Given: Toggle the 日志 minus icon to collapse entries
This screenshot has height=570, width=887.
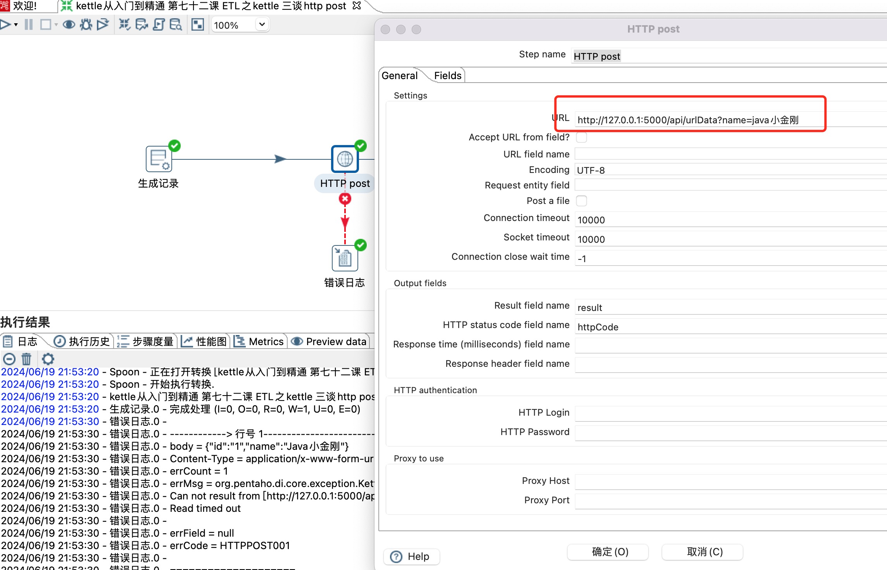Looking at the screenshot, I should (9, 359).
